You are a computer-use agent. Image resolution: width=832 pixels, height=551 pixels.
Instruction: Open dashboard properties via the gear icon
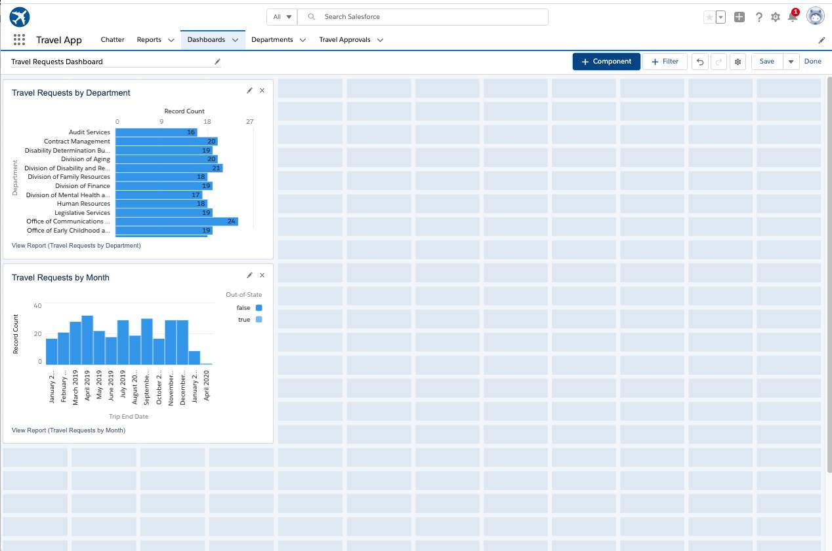pyautogui.click(x=738, y=61)
